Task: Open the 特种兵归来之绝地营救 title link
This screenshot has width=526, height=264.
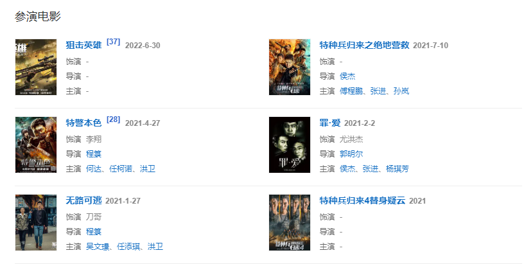Action: 364,46
